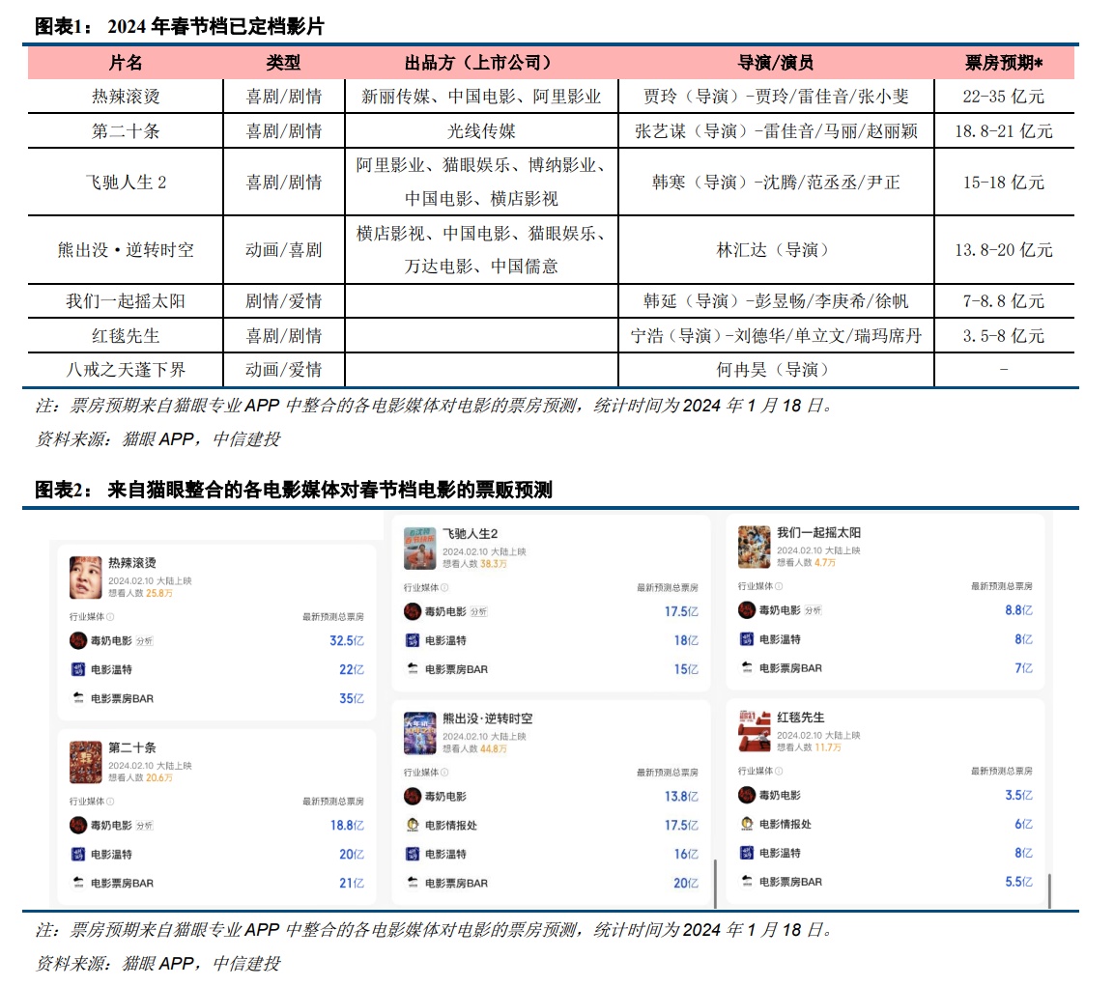Open the 飞驰人生2 movie poster thumbnail

(420, 549)
